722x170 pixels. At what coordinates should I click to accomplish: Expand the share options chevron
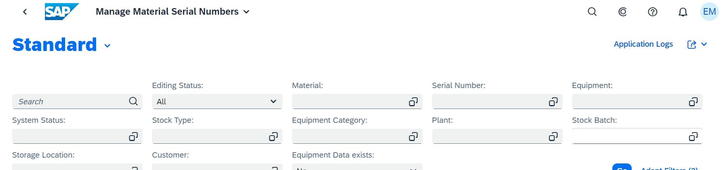(x=704, y=44)
